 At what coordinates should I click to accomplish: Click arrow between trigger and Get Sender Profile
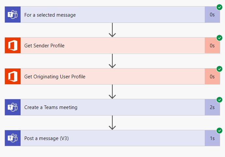(x=112, y=30)
